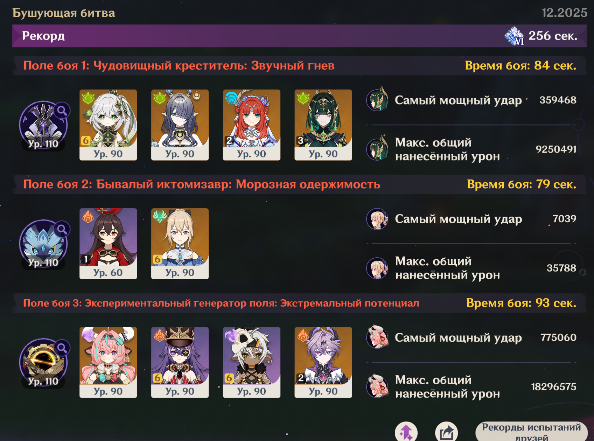This screenshot has width=594, height=441.
Task: Click avatar icon beside 359468 strongest hit
Action: (377, 100)
